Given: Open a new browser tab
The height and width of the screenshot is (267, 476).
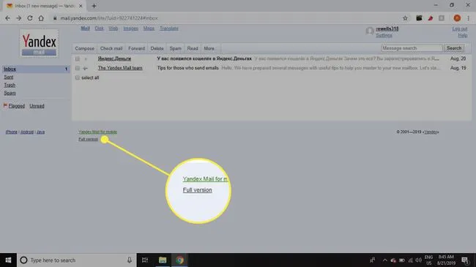Looking at the screenshot, I should [x=94, y=6].
